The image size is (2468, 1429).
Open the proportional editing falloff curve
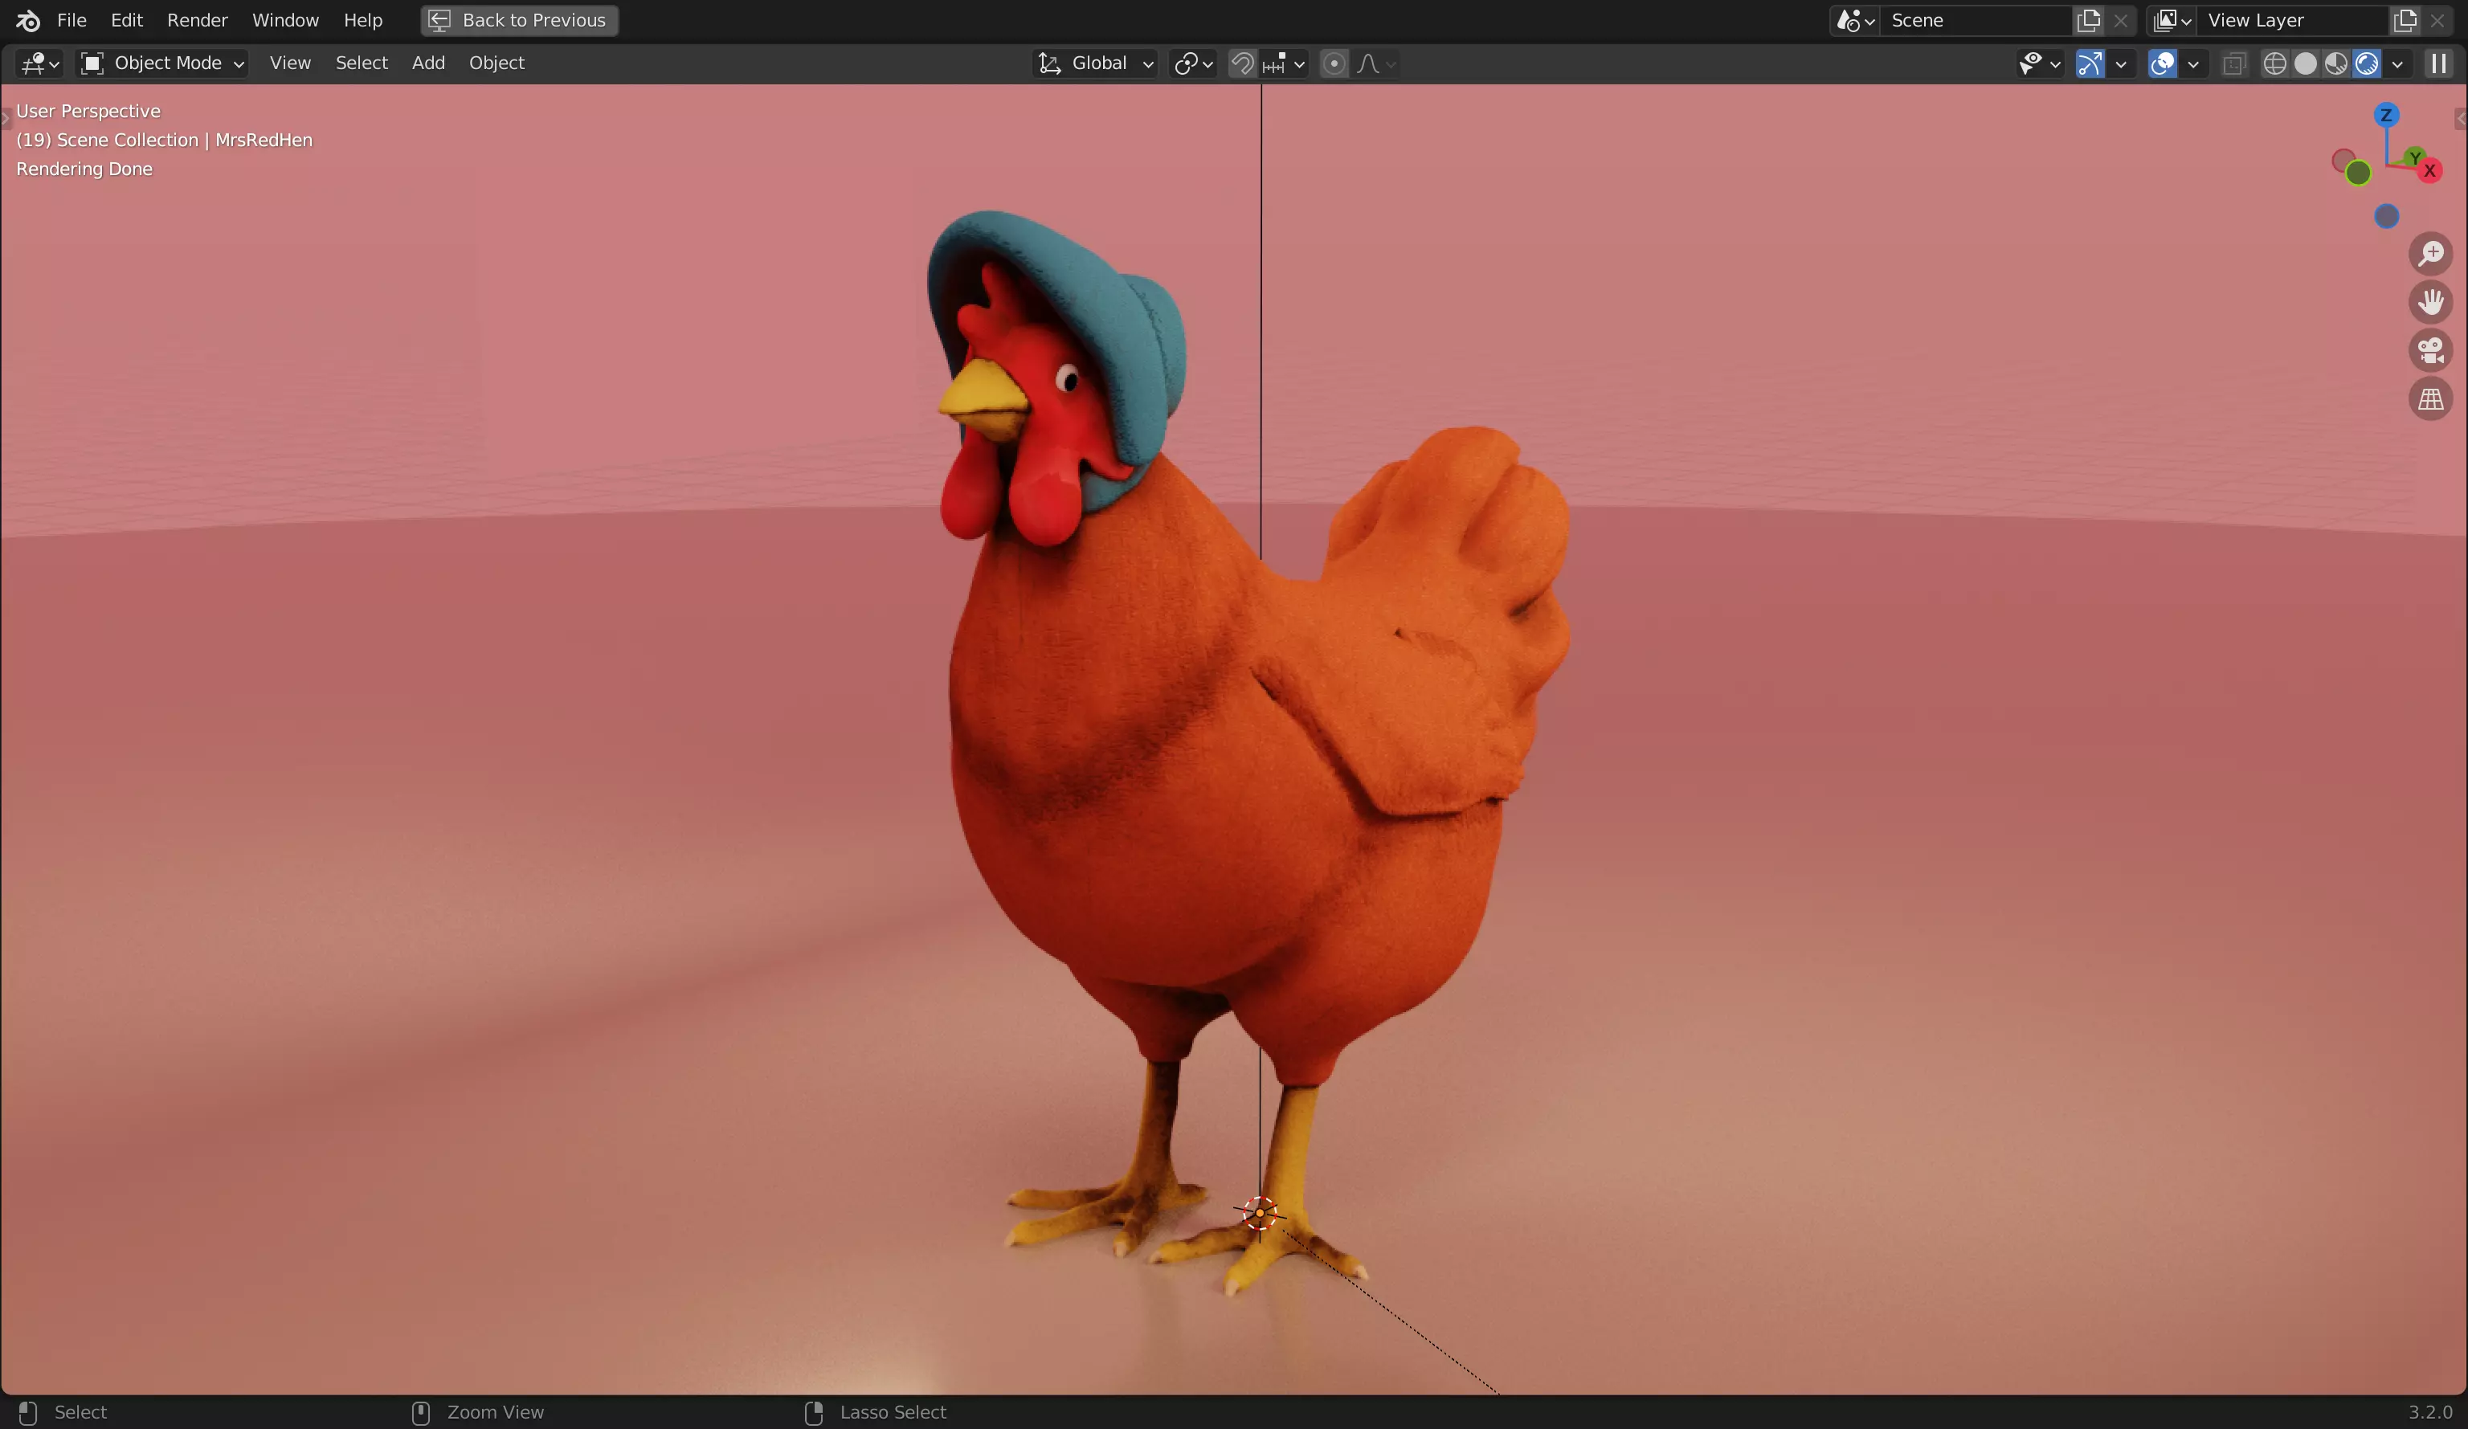[1375, 63]
